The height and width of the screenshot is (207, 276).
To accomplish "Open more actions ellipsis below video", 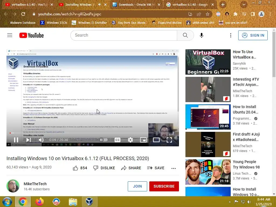I will pos(174,168).
